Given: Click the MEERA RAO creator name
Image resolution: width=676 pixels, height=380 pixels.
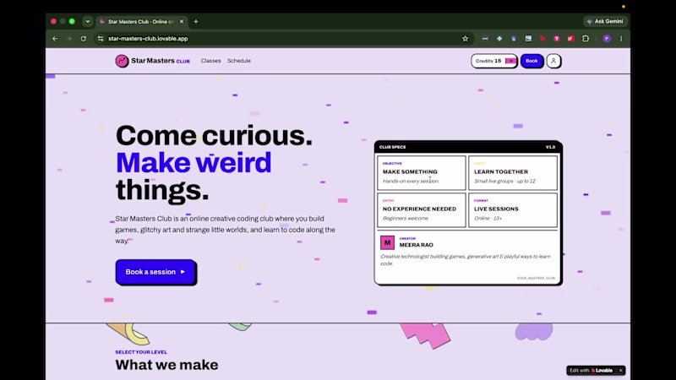Looking at the screenshot, I should pyautogui.click(x=416, y=245).
